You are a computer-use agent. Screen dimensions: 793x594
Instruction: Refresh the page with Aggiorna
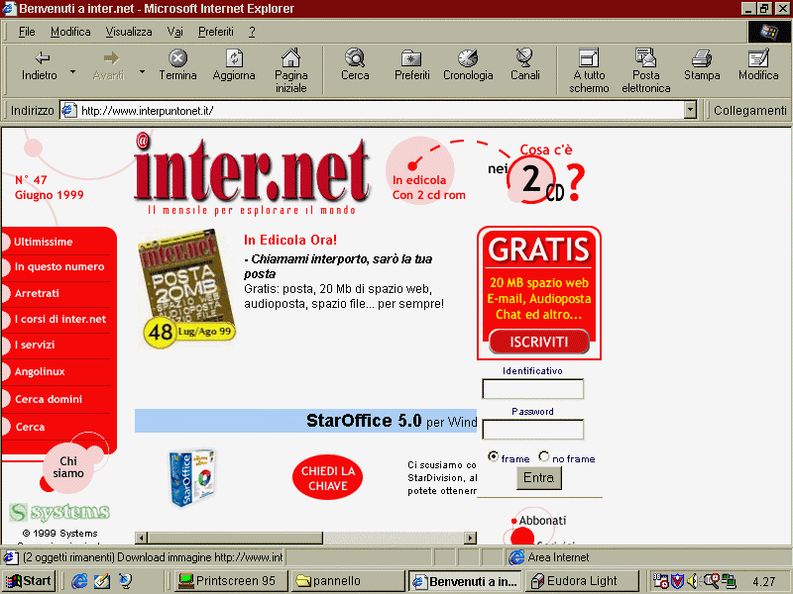click(234, 65)
